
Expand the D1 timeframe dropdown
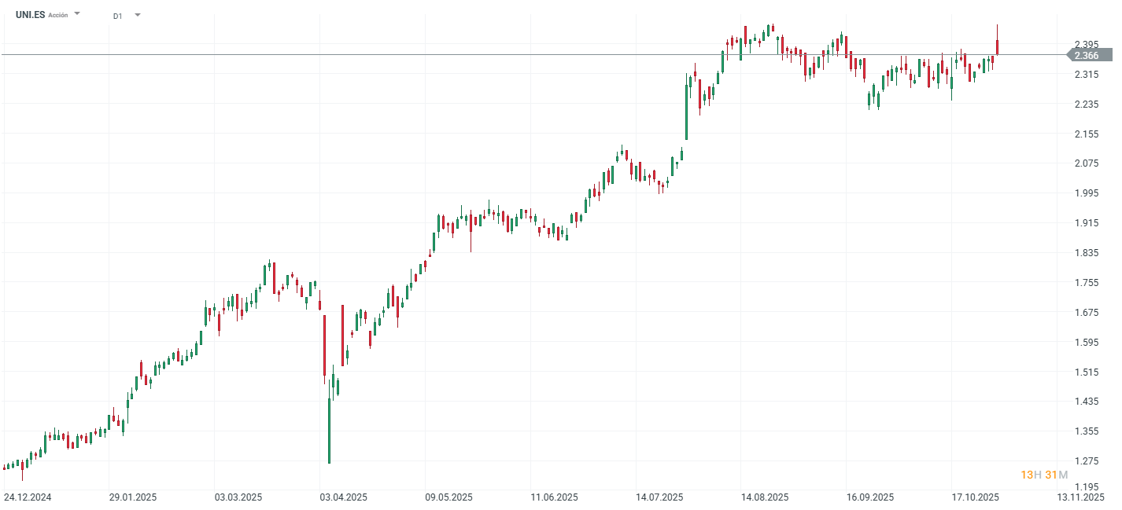[138, 15]
